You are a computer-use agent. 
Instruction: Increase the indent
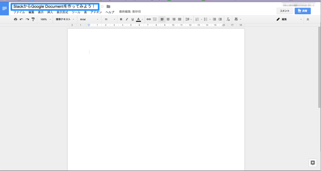(220, 19)
